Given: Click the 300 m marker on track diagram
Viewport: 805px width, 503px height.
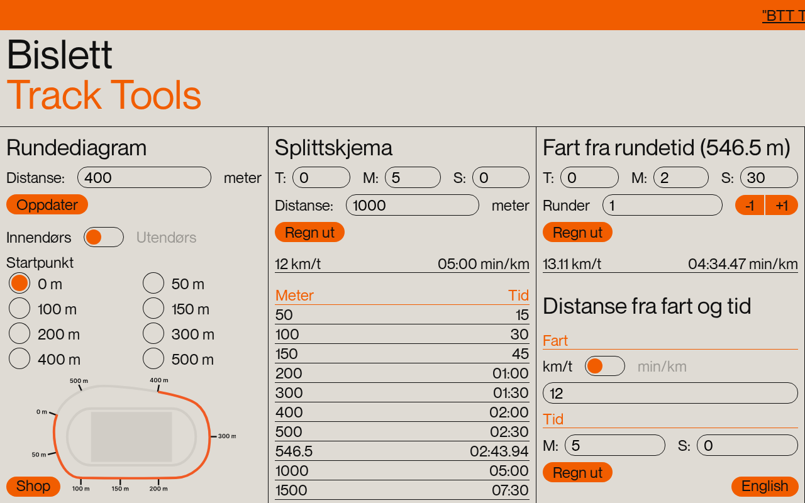Looking at the screenshot, I should pyautogui.click(x=227, y=436).
